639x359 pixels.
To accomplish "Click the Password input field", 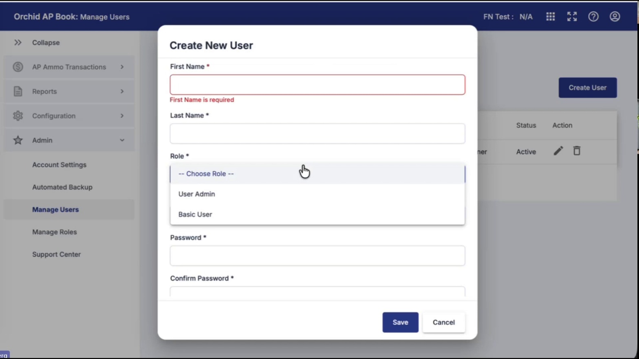I will pyautogui.click(x=317, y=256).
